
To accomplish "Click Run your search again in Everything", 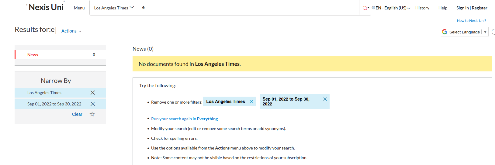I will (x=185, y=119).
